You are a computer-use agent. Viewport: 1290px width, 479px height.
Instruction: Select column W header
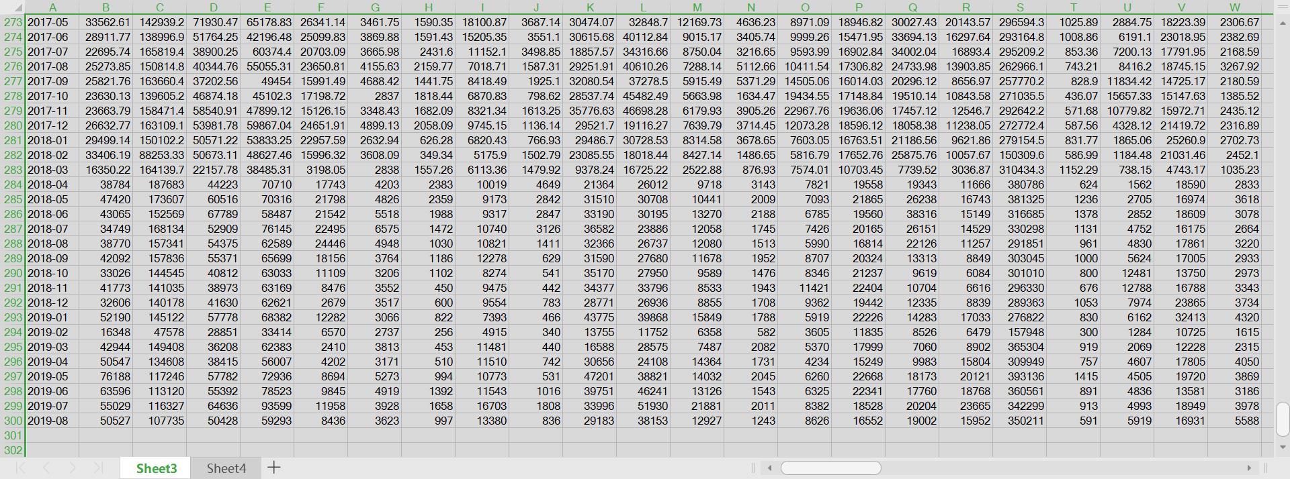[x=1235, y=7]
